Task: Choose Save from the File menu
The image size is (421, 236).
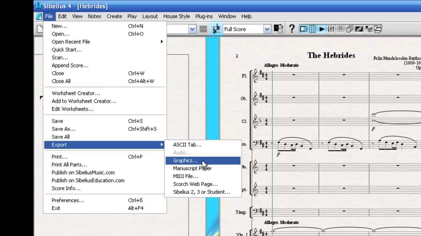Action: coord(105,121)
